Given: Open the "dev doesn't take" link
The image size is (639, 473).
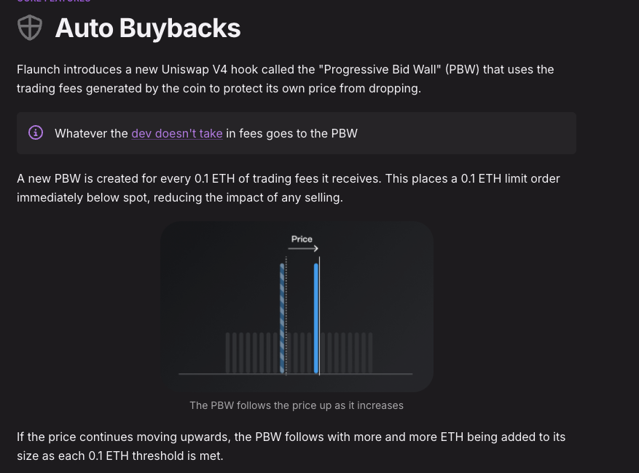Looking at the screenshot, I should [177, 133].
